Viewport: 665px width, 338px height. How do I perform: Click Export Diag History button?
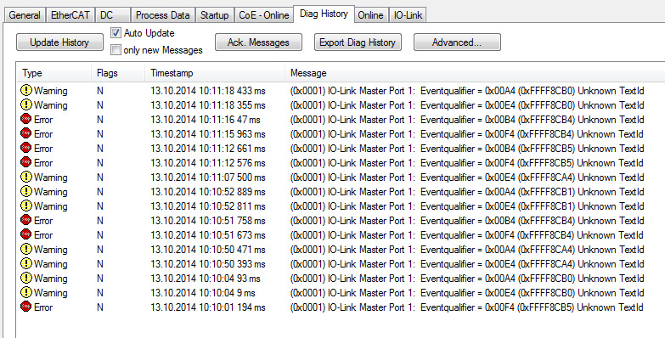tap(358, 42)
